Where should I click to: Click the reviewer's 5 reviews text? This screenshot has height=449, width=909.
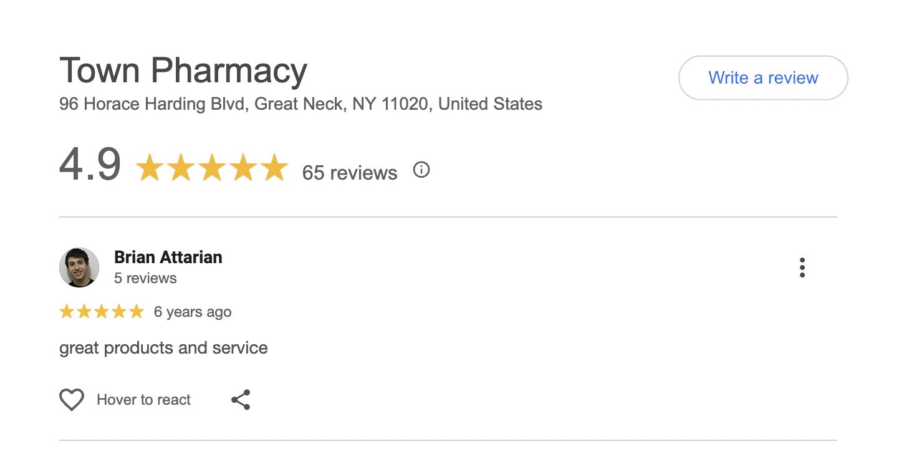tap(145, 278)
